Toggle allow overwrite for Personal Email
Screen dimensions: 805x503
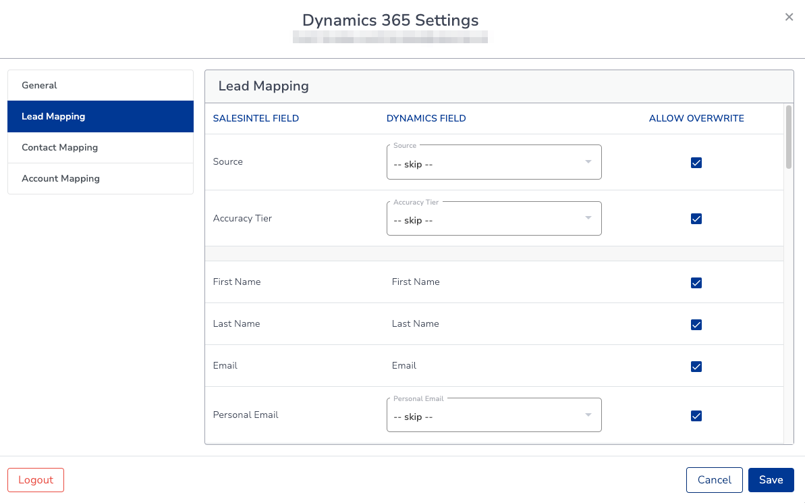(x=696, y=416)
